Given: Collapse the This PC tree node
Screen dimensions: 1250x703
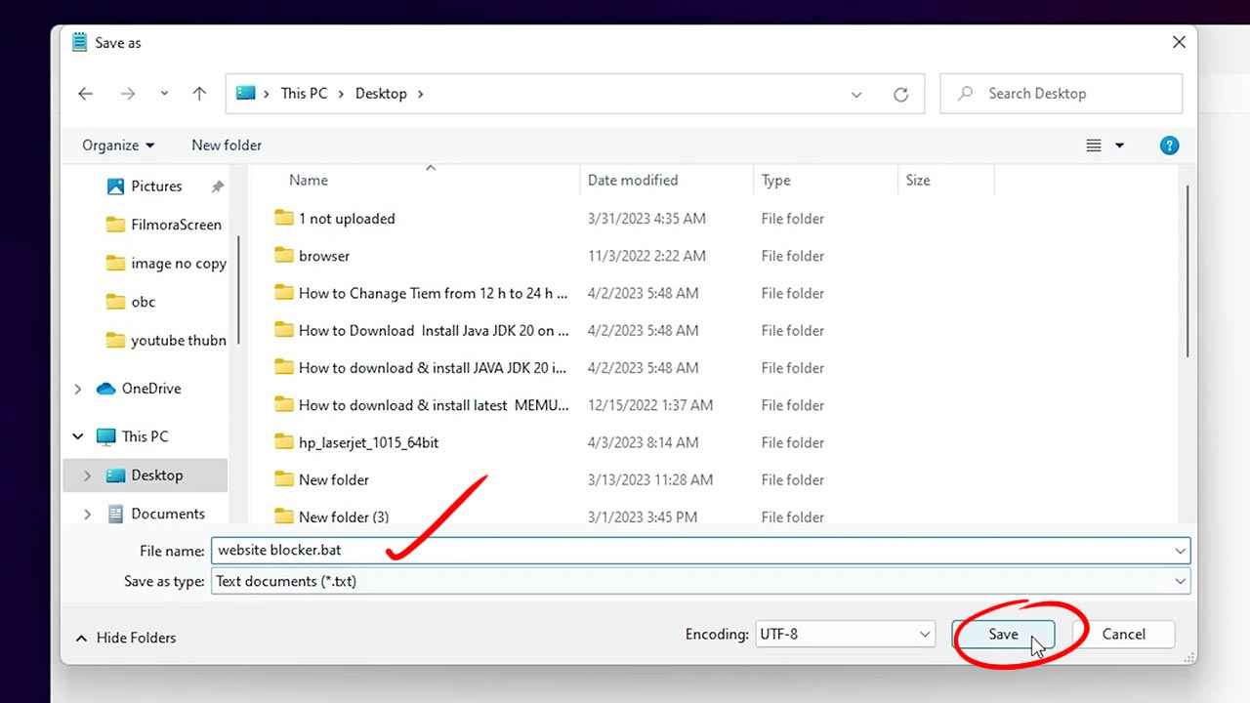Looking at the screenshot, I should tap(78, 436).
